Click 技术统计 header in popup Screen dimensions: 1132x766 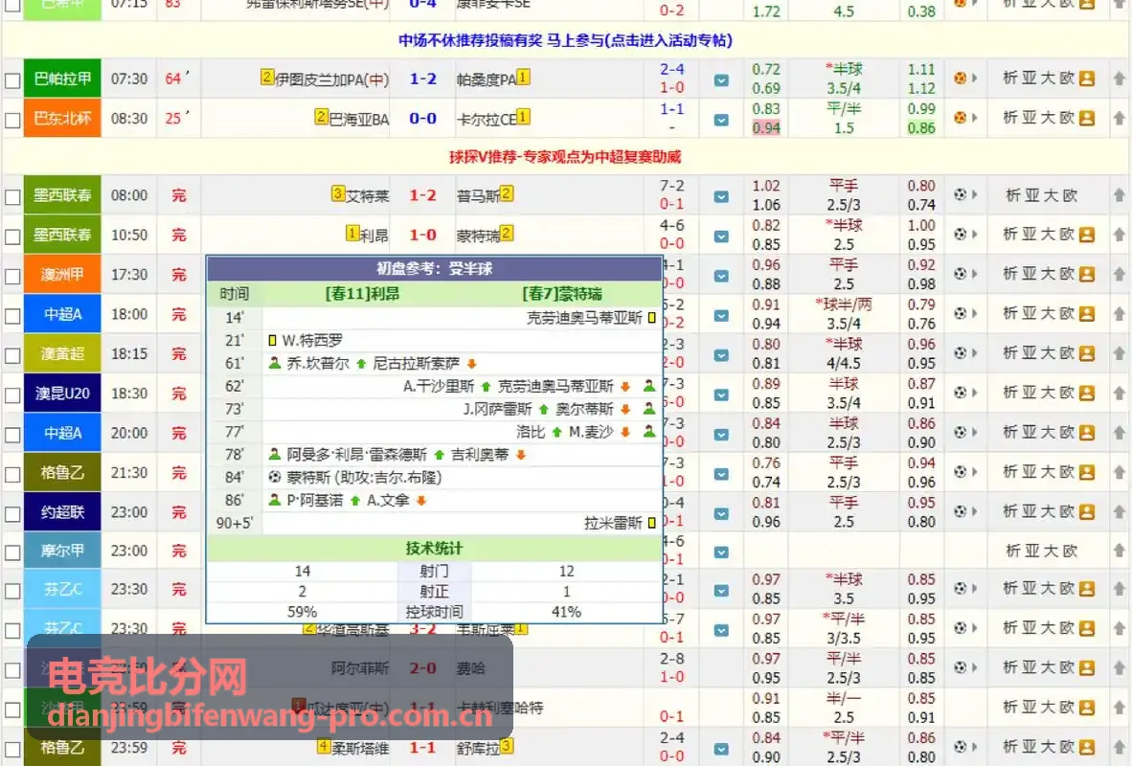(x=434, y=548)
